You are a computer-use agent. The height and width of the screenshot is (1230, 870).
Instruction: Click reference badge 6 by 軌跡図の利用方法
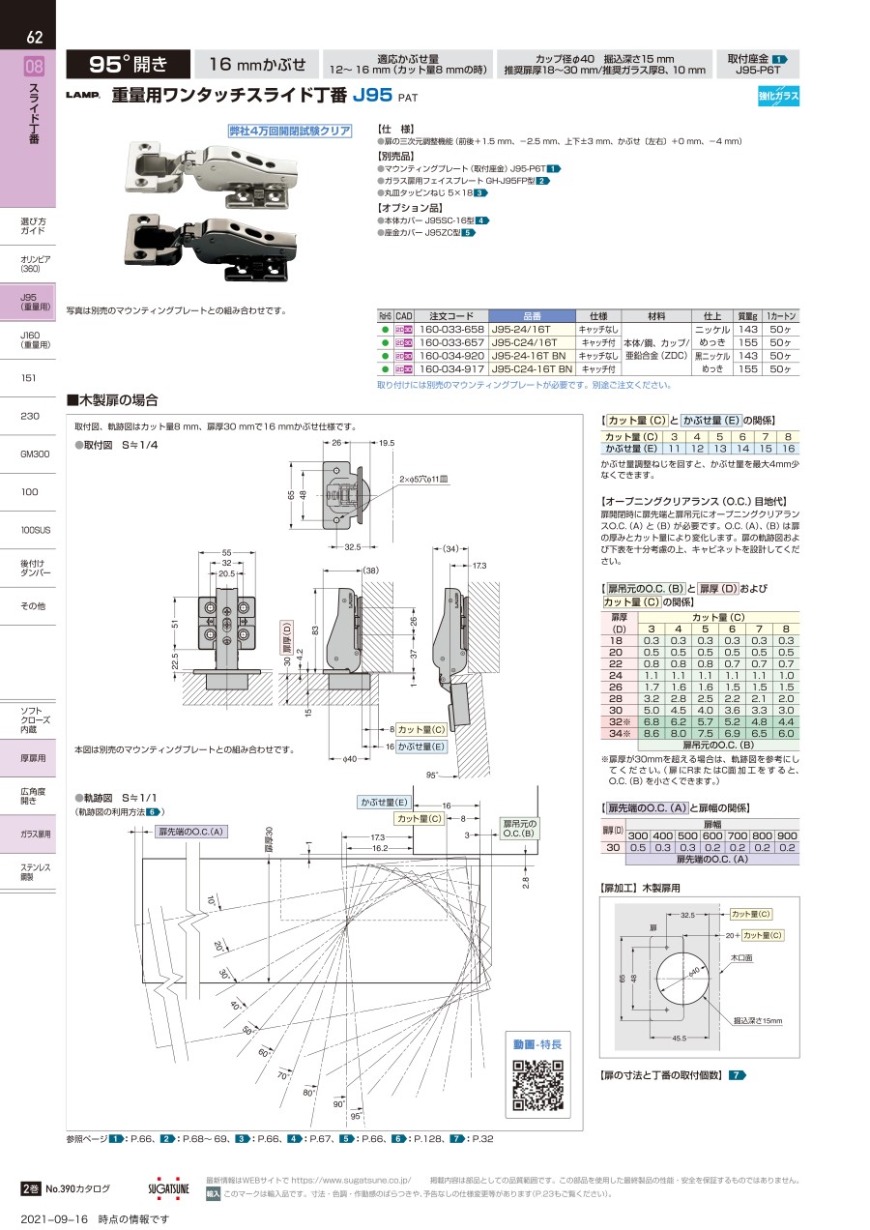pyautogui.click(x=153, y=811)
